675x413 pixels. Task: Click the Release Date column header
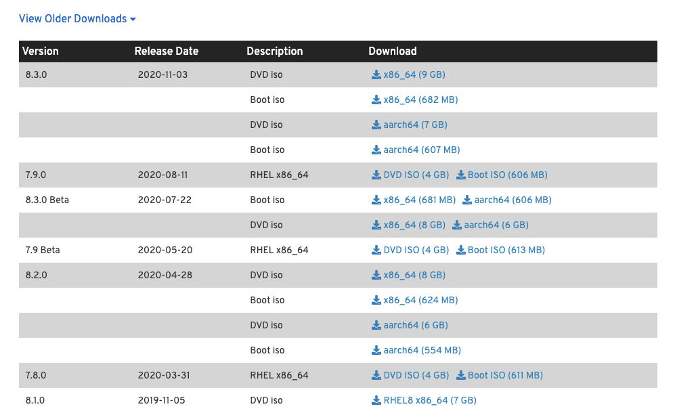point(167,51)
